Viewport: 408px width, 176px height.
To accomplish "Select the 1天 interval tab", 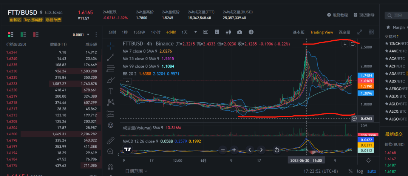I will pos(184,32).
